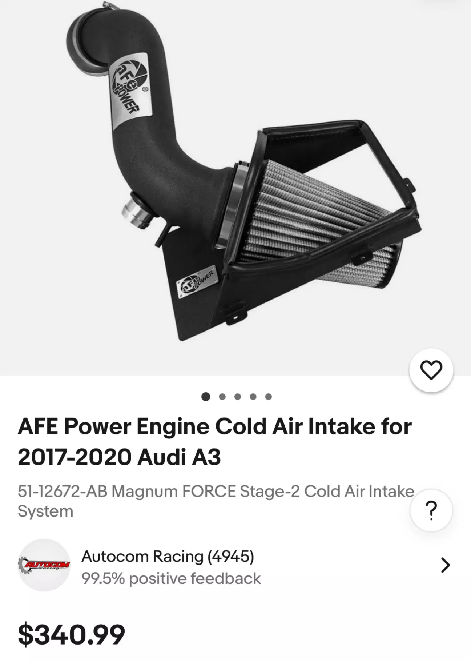Tap the 51-12672-AB Magnum FORCE subtitle

pyautogui.click(x=216, y=501)
